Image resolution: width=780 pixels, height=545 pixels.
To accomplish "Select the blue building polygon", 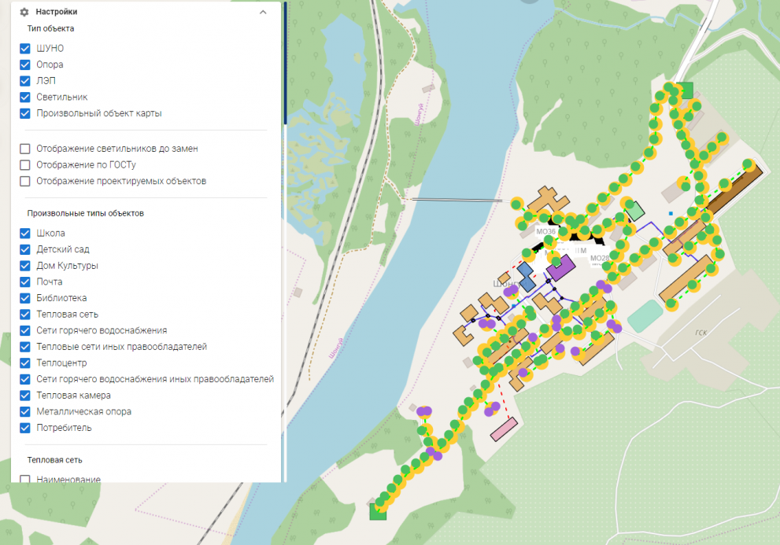I will coord(526,277).
